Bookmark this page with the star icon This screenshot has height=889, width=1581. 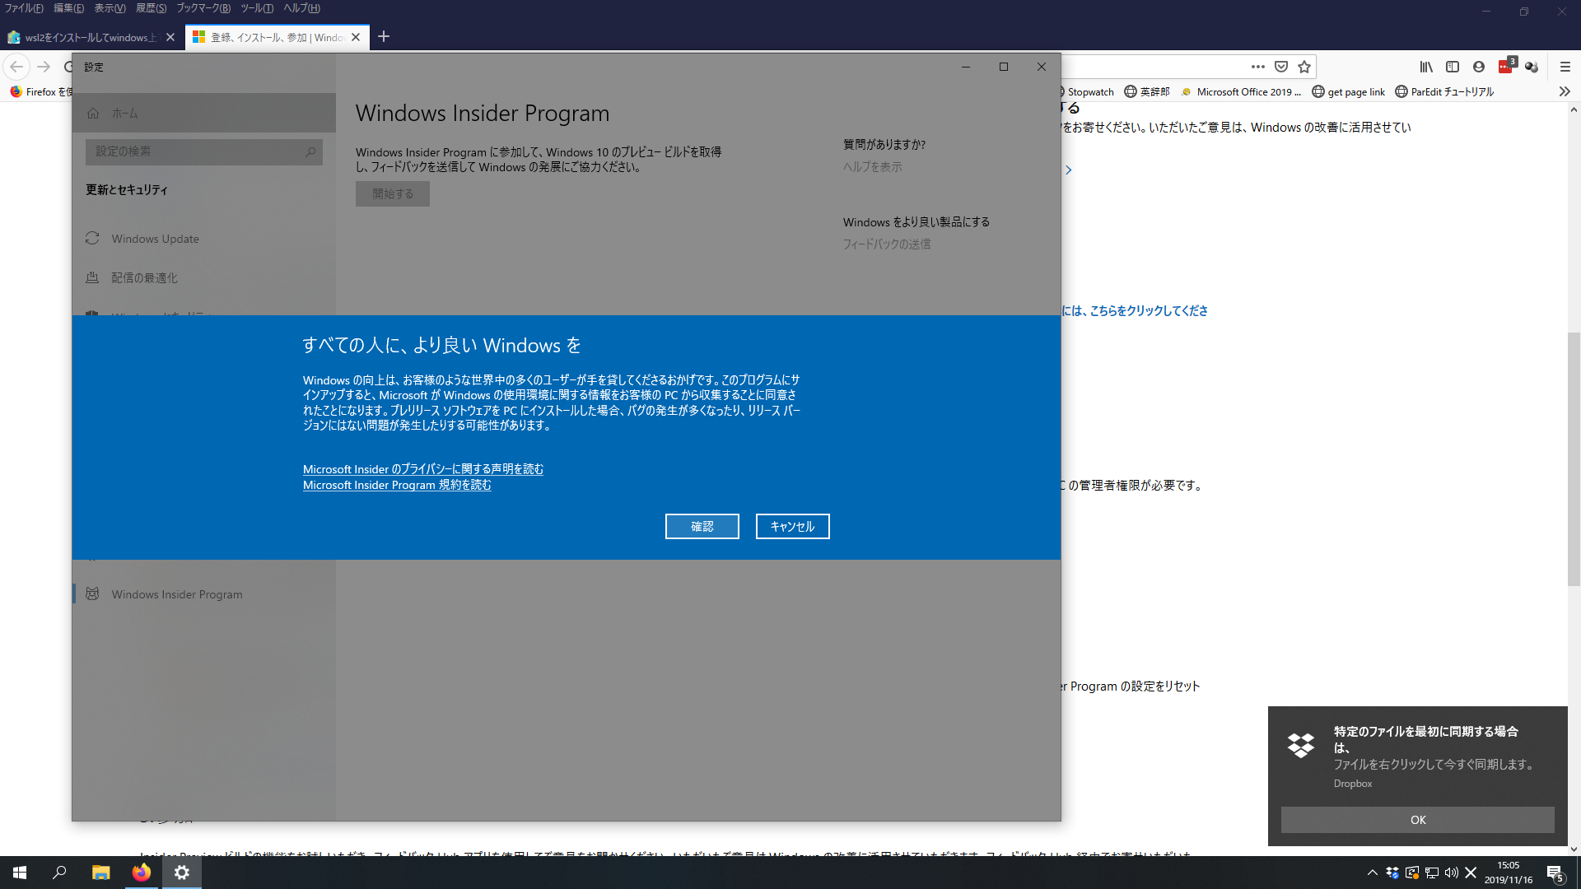1304,67
